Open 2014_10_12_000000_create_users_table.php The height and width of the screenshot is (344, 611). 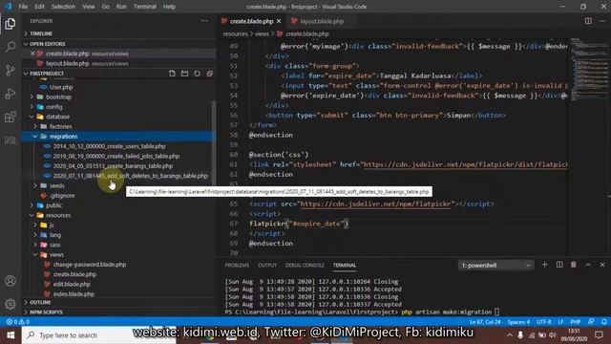coord(109,146)
